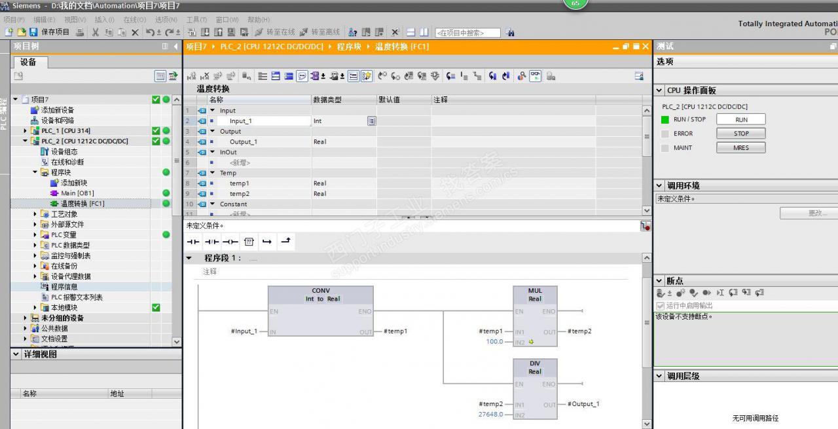Toggle monitoring glasses icon in editor toolbar
838x429 pixels.
tap(536, 76)
